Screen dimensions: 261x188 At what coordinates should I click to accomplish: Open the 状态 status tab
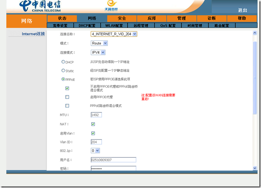[62, 18]
